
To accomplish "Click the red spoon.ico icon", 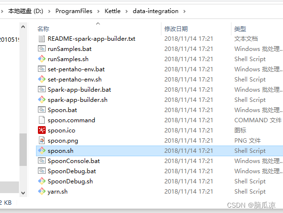I will [x=42, y=130].
